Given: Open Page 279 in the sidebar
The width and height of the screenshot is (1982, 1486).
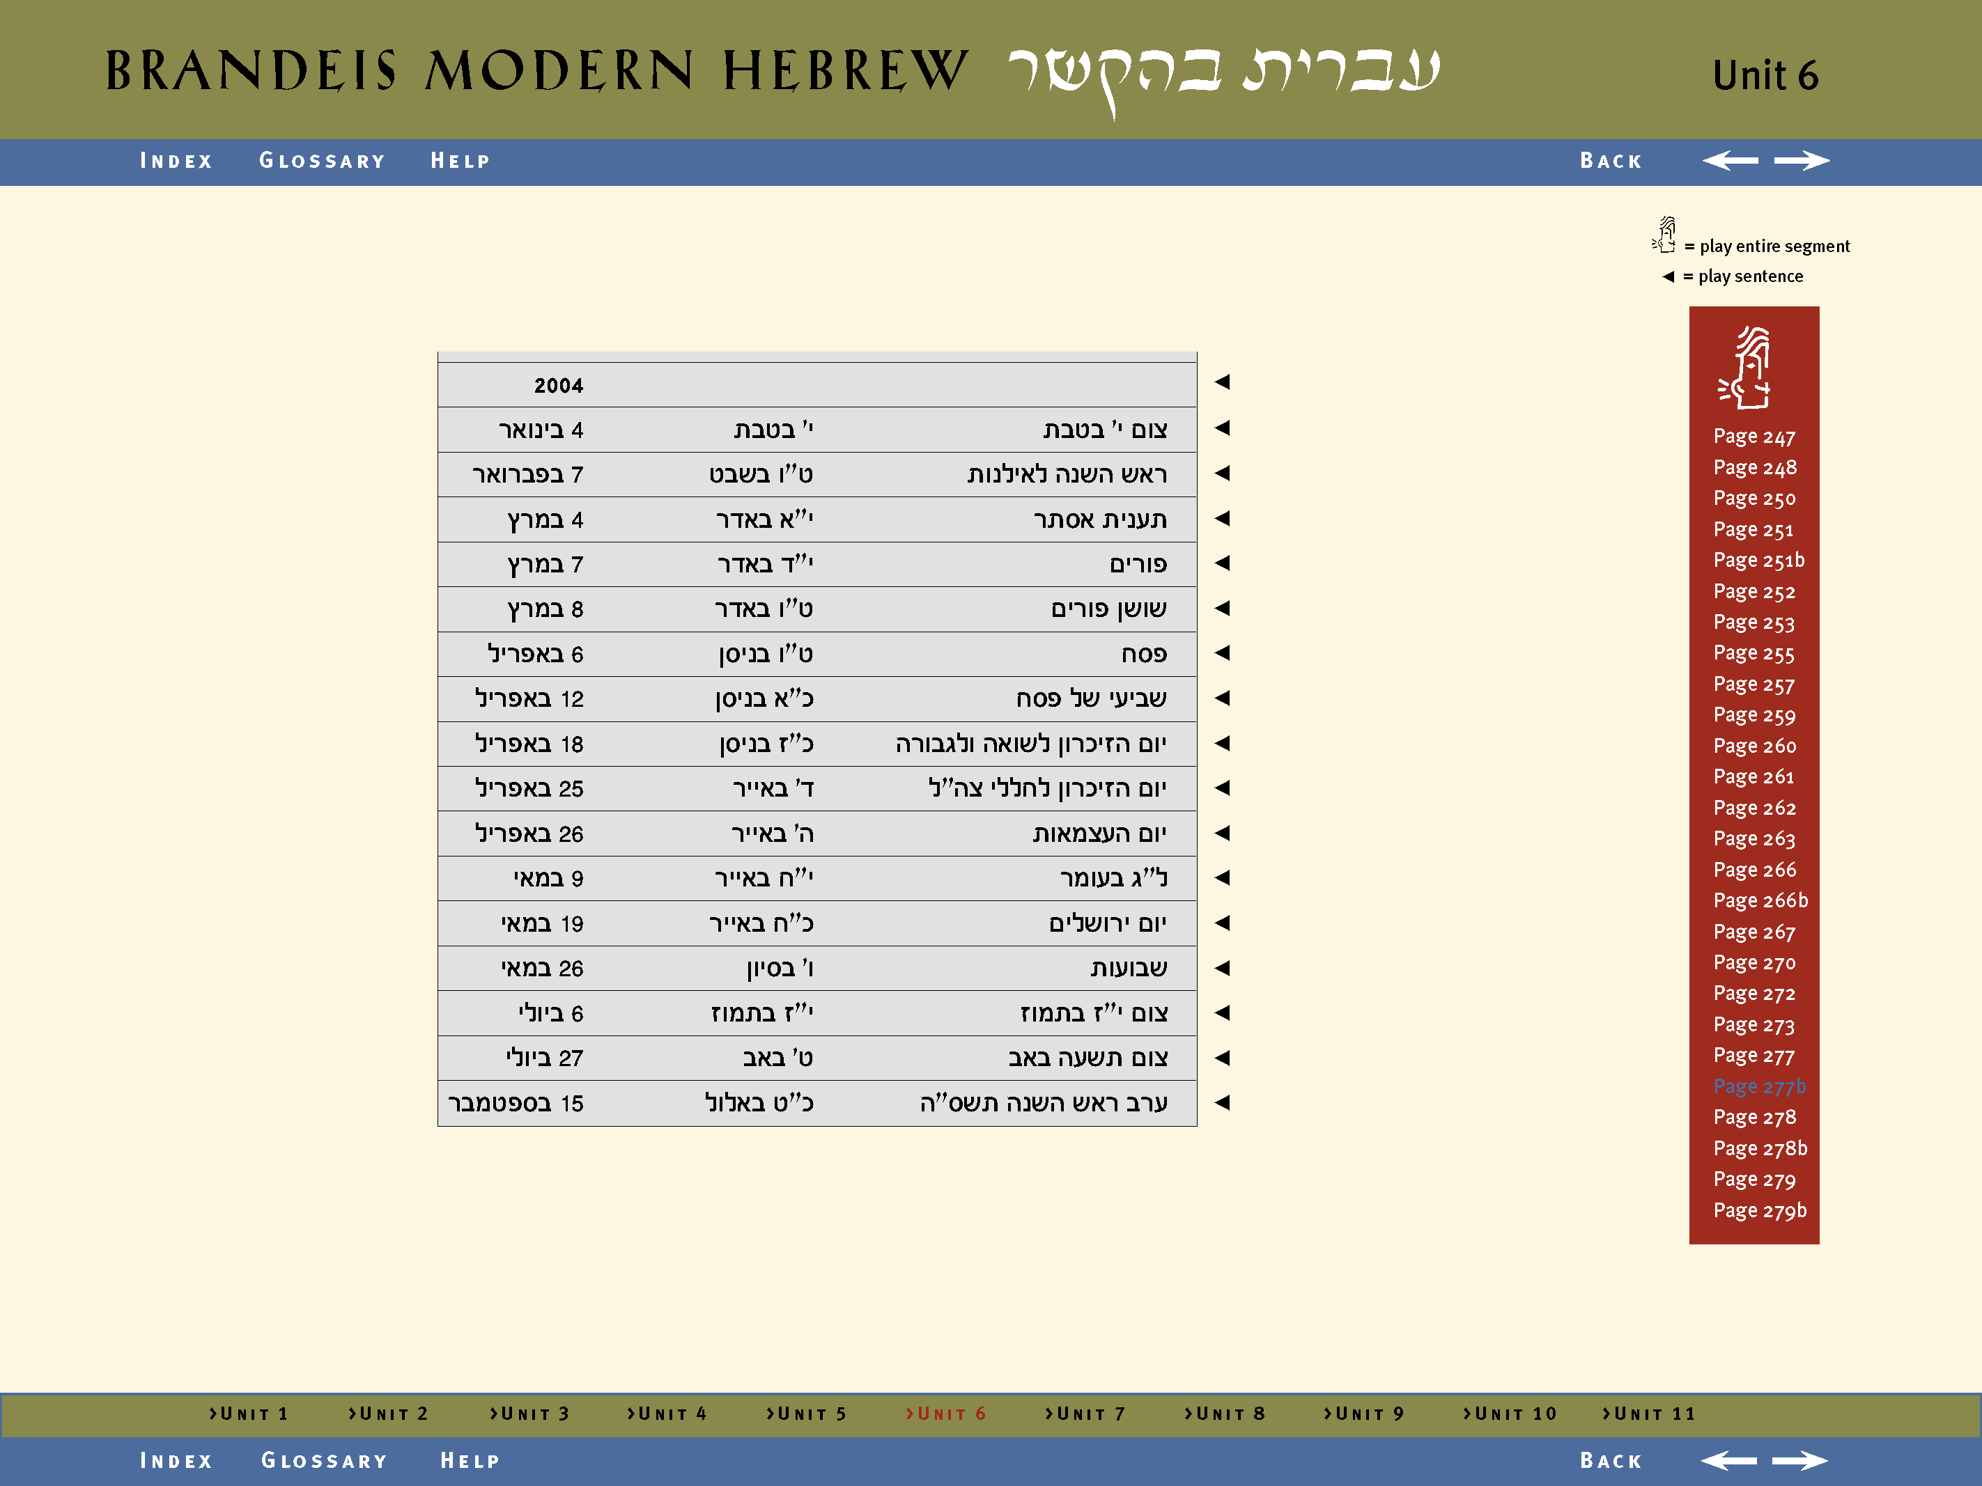Looking at the screenshot, I should (x=1754, y=1180).
